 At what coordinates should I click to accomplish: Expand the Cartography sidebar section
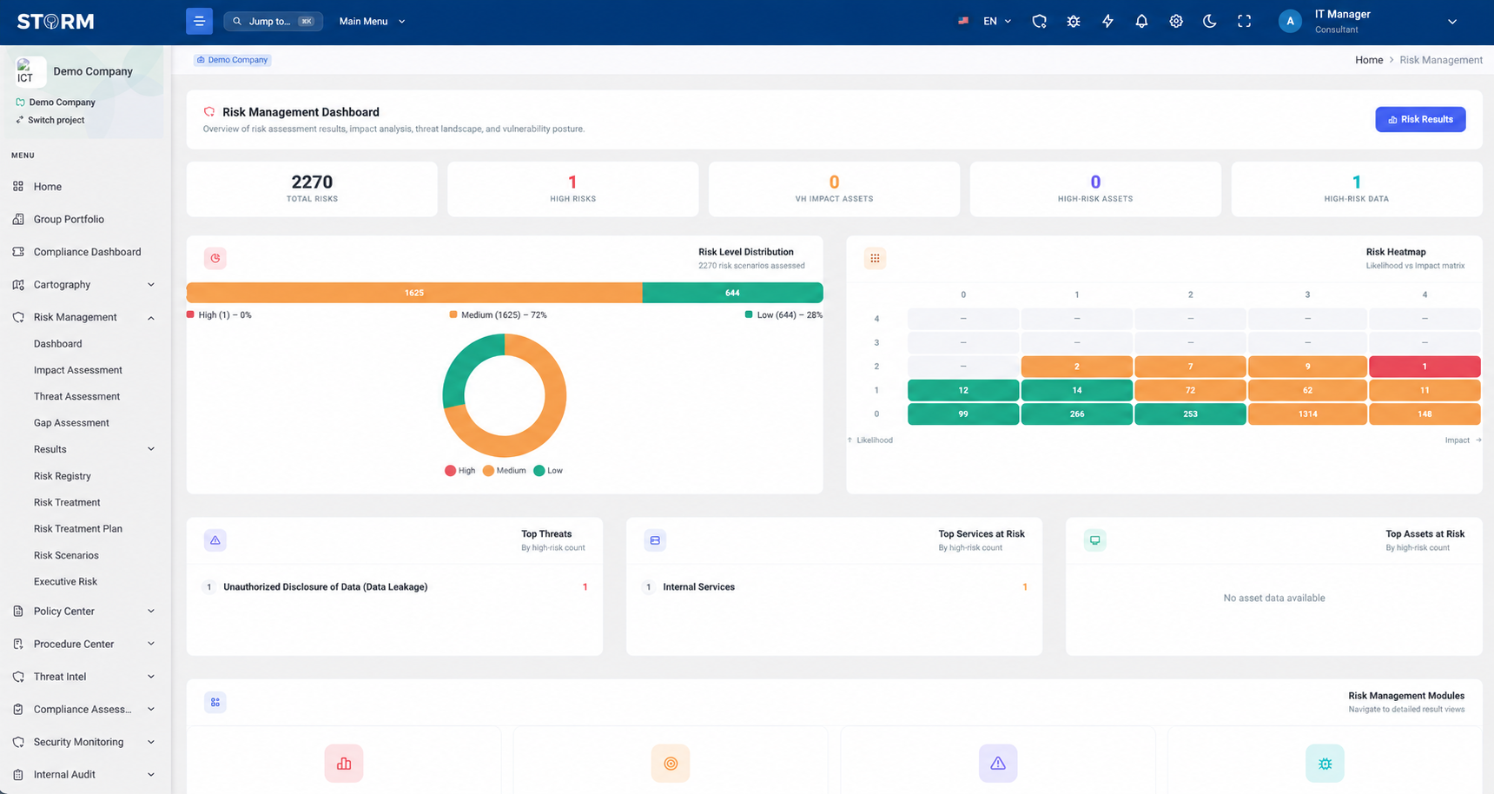click(85, 285)
